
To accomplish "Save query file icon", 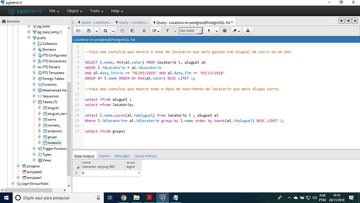I will click(89, 31).
